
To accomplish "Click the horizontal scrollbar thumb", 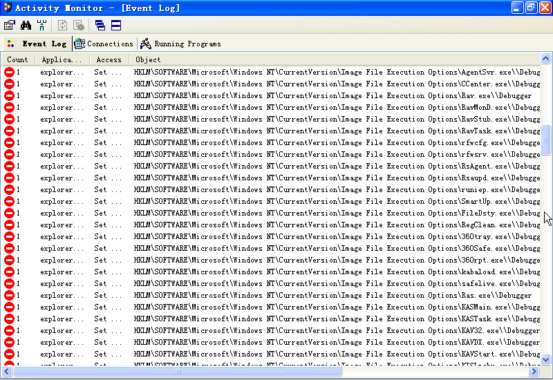I will 178,371.
